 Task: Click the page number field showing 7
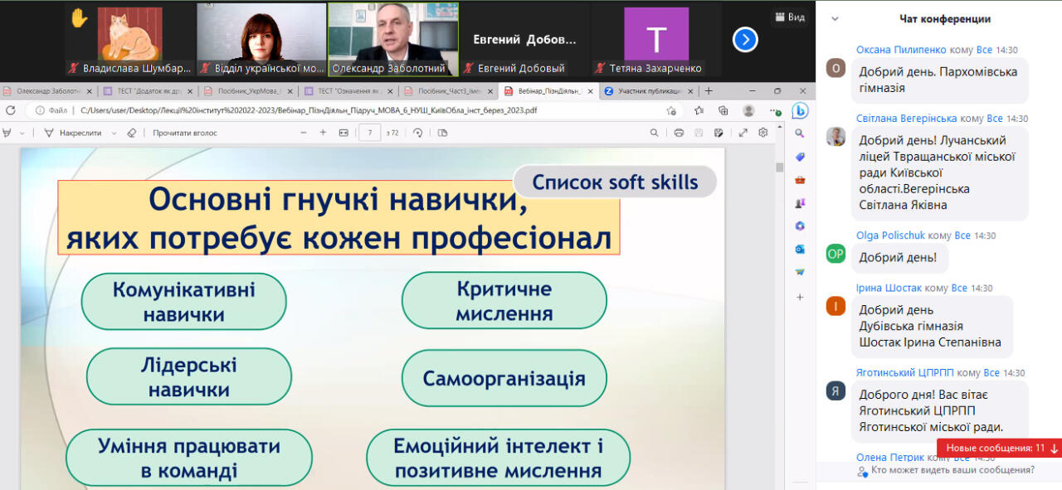tap(369, 133)
